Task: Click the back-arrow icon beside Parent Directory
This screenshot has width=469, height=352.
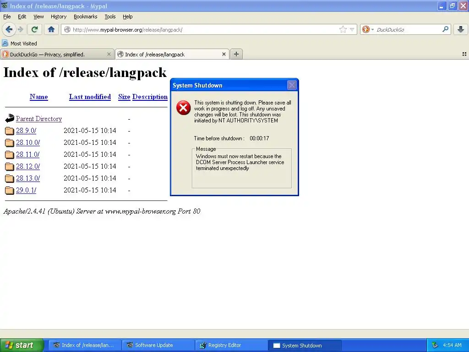Action: click(x=10, y=118)
